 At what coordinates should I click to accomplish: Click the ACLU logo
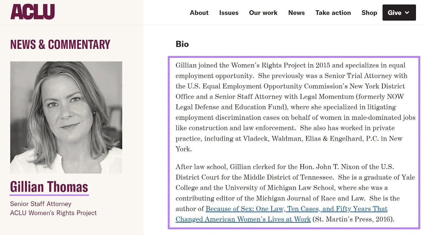click(x=32, y=12)
